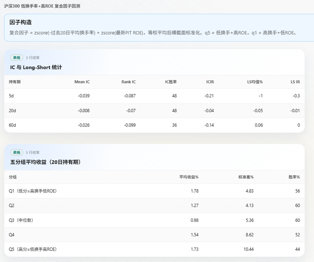Click the Mean IC value -0.039

(84, 96)
